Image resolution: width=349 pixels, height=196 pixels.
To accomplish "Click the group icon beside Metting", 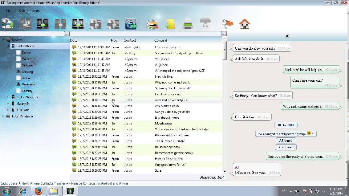I will click(18, 72).
